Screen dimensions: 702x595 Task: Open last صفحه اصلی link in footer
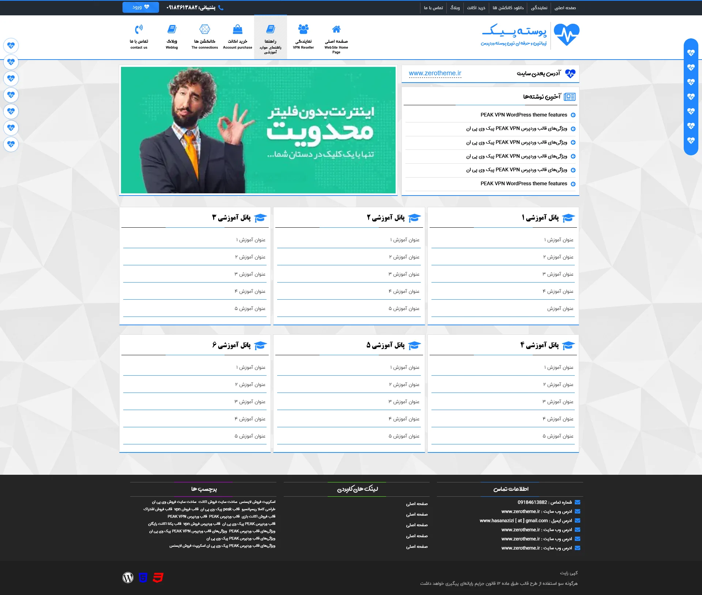click(x=417, y=546)
